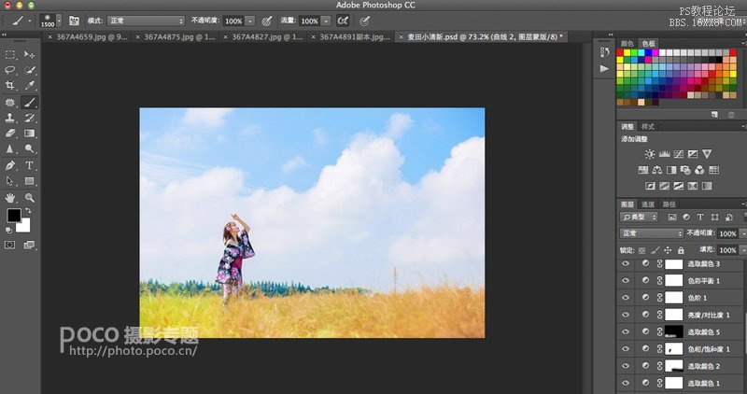747x394 pixels.
Task: Select the Move tool
Action: (x=30, y=55)
